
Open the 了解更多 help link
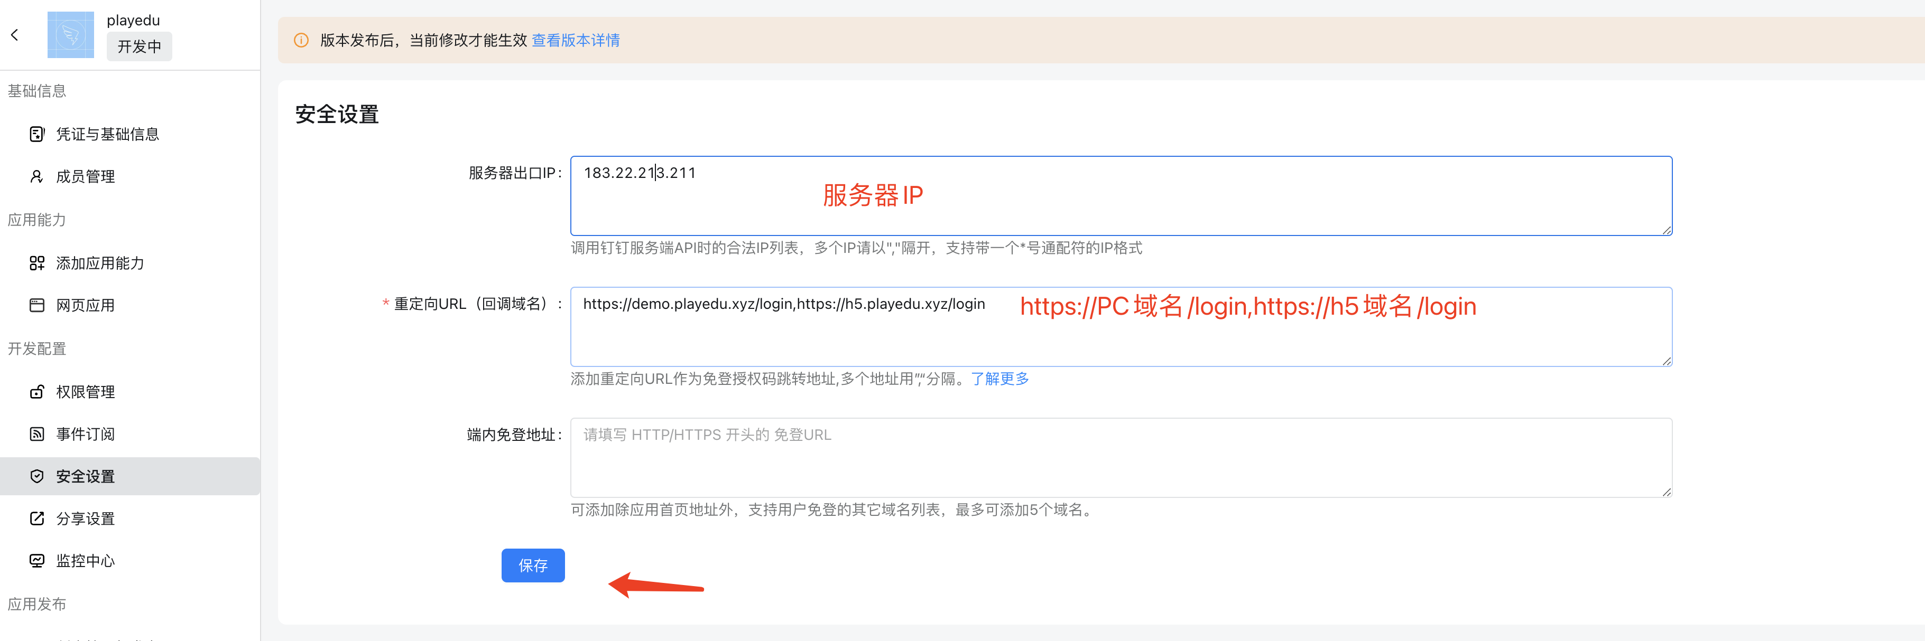pyautogui.click(x=999, y=379)
